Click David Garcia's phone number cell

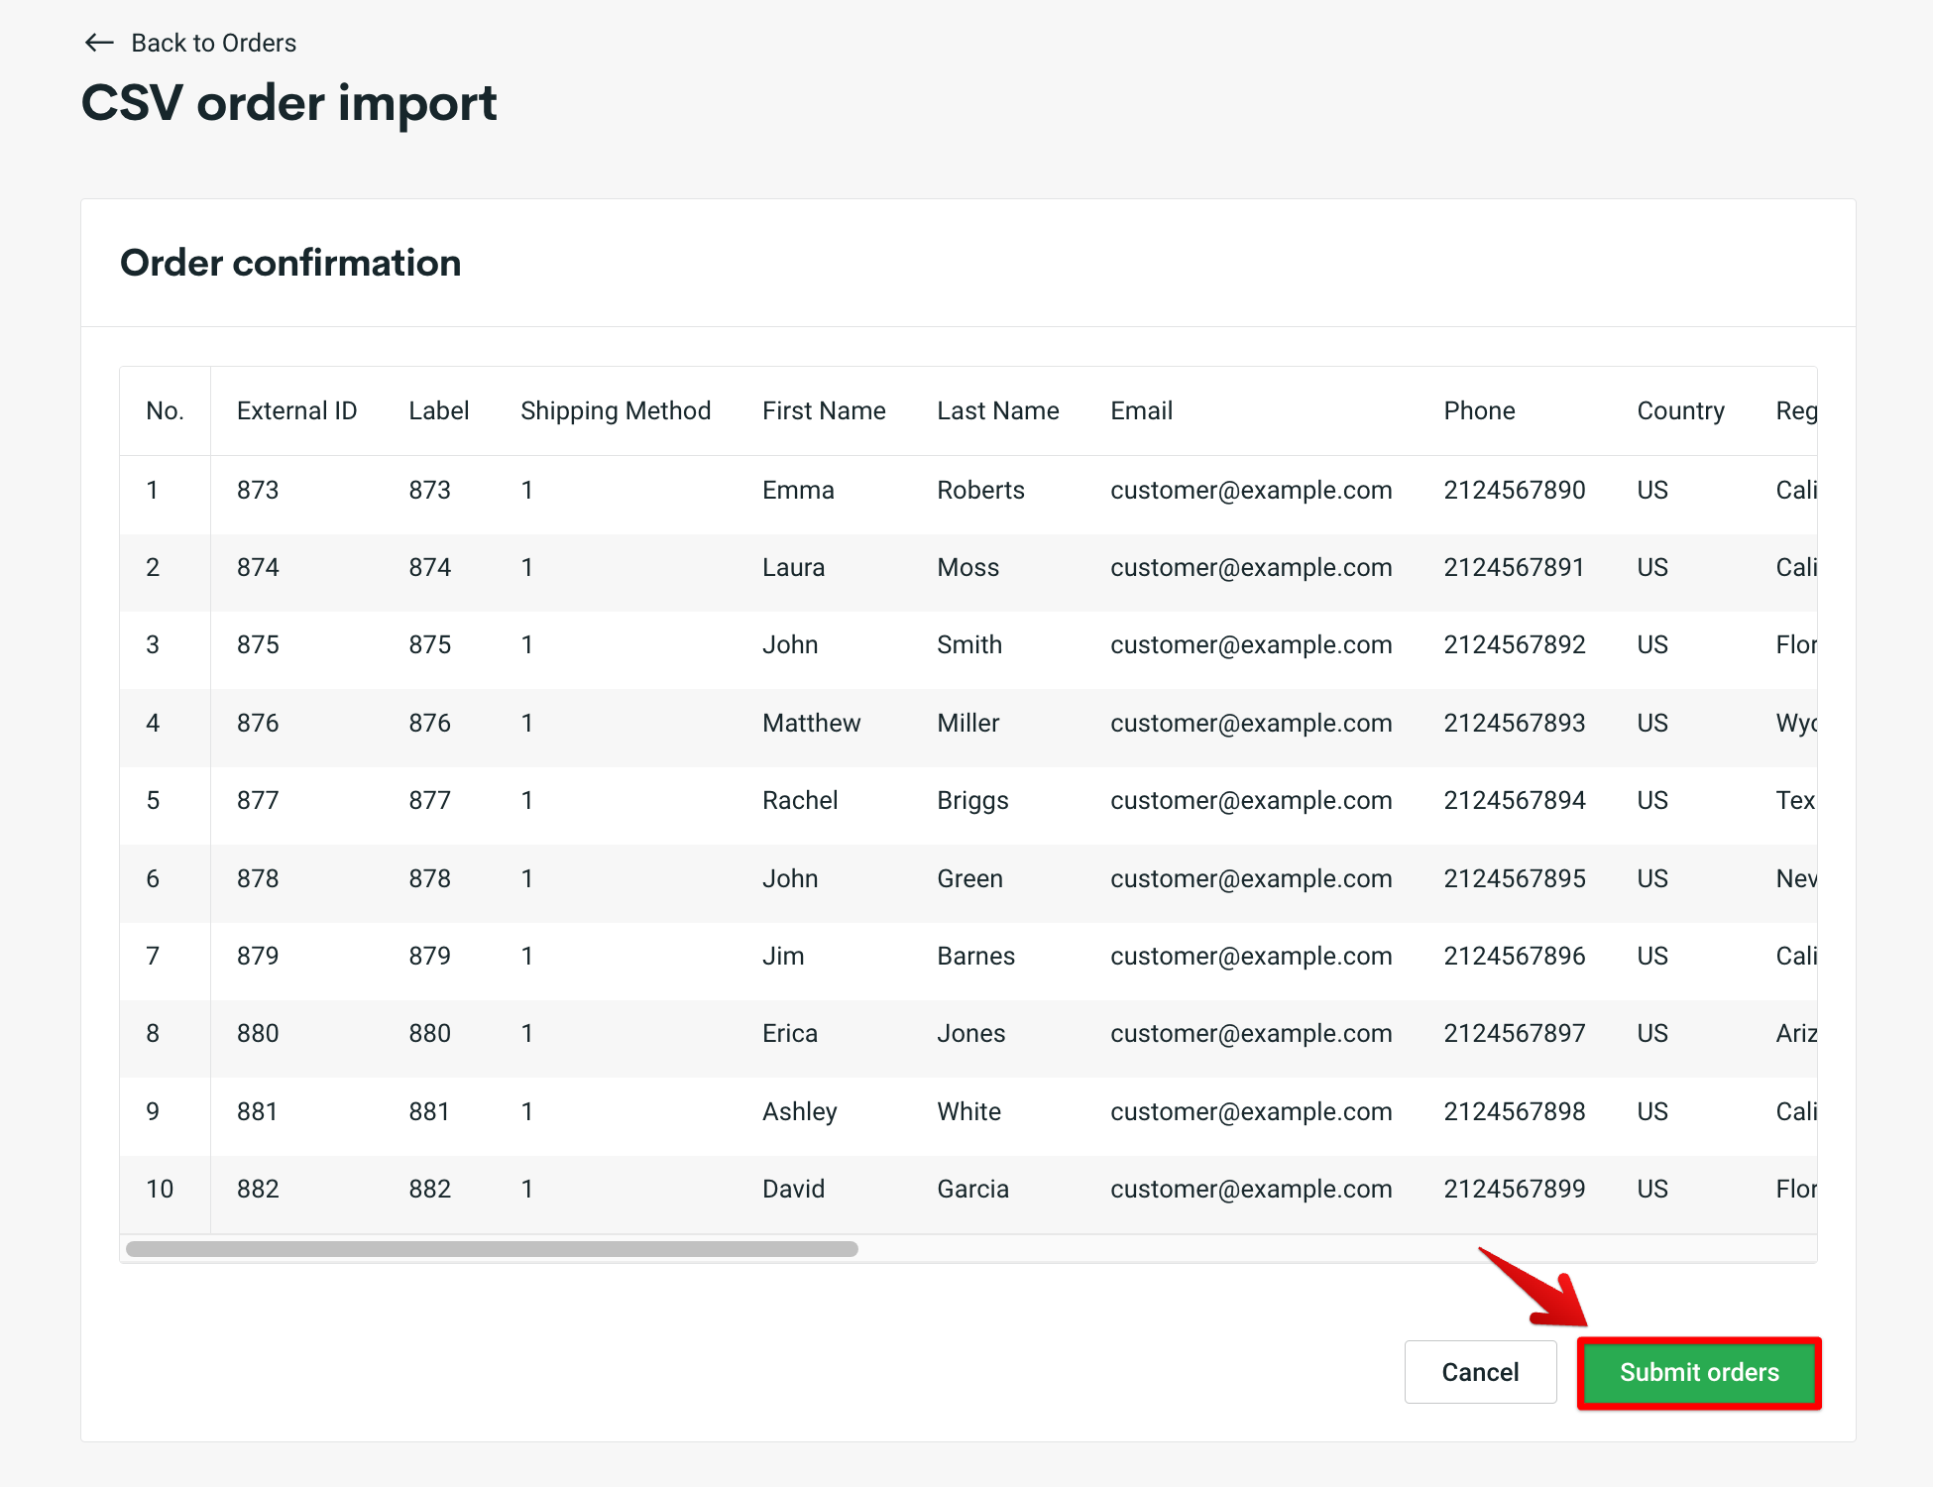(x=1514, y=1189)
